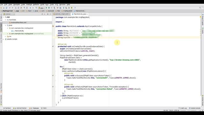The width and height of the screenshot is (204, 115).
Task: Toggle the Gradle tool window side tab
Action: pos(203,31)
